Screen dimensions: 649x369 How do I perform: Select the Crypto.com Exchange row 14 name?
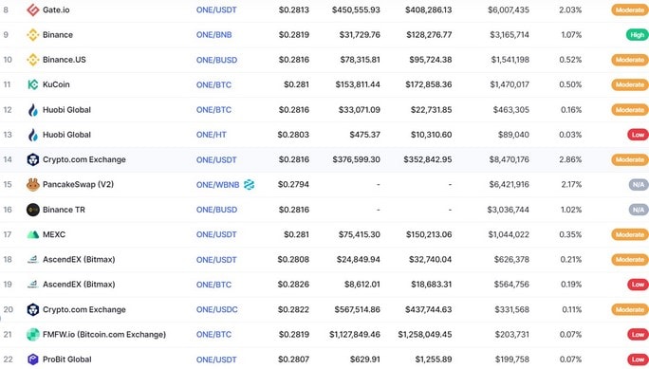(84, 159)
